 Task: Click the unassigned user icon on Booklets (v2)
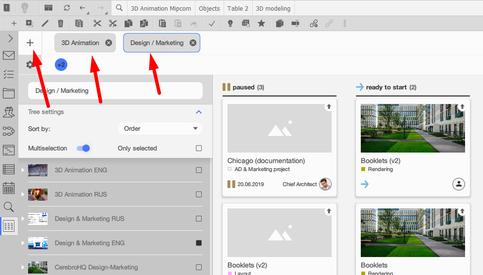[x=459, y=184]
